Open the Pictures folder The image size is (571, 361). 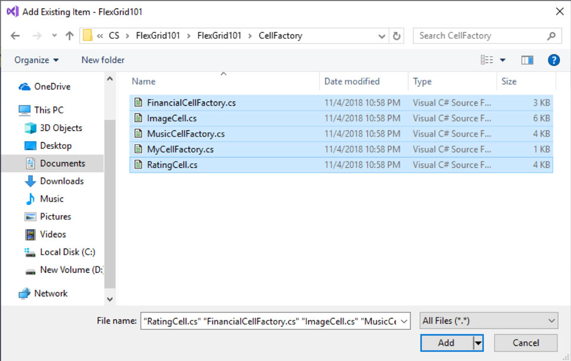(48, 216)
